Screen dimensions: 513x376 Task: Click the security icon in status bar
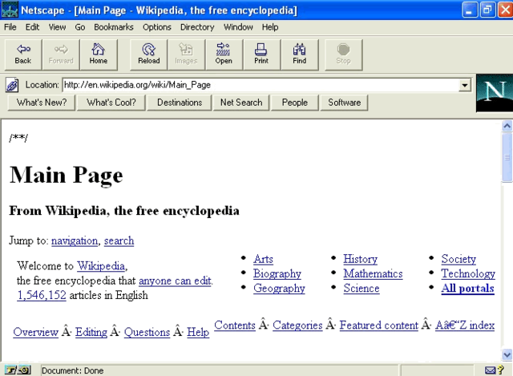[18, 370]
